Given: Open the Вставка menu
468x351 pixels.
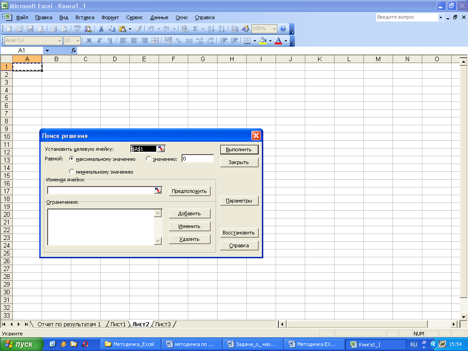Looking at the screenshot, I should tap(85, 17).
